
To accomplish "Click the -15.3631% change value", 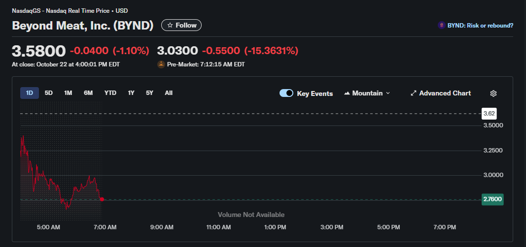I will pyautogui.click(x=271, y=51).
